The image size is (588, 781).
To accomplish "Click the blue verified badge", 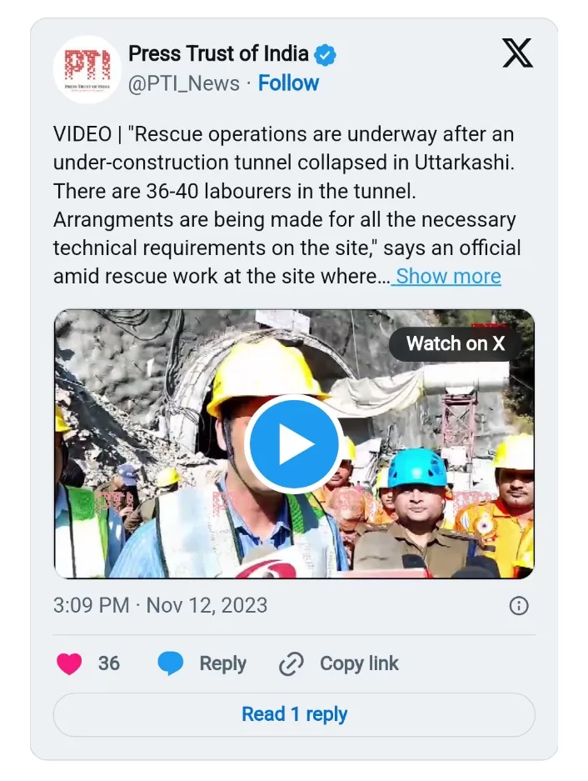I will 325,55.
